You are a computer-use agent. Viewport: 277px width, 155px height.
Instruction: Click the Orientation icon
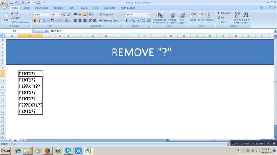[x=90, y=15]
